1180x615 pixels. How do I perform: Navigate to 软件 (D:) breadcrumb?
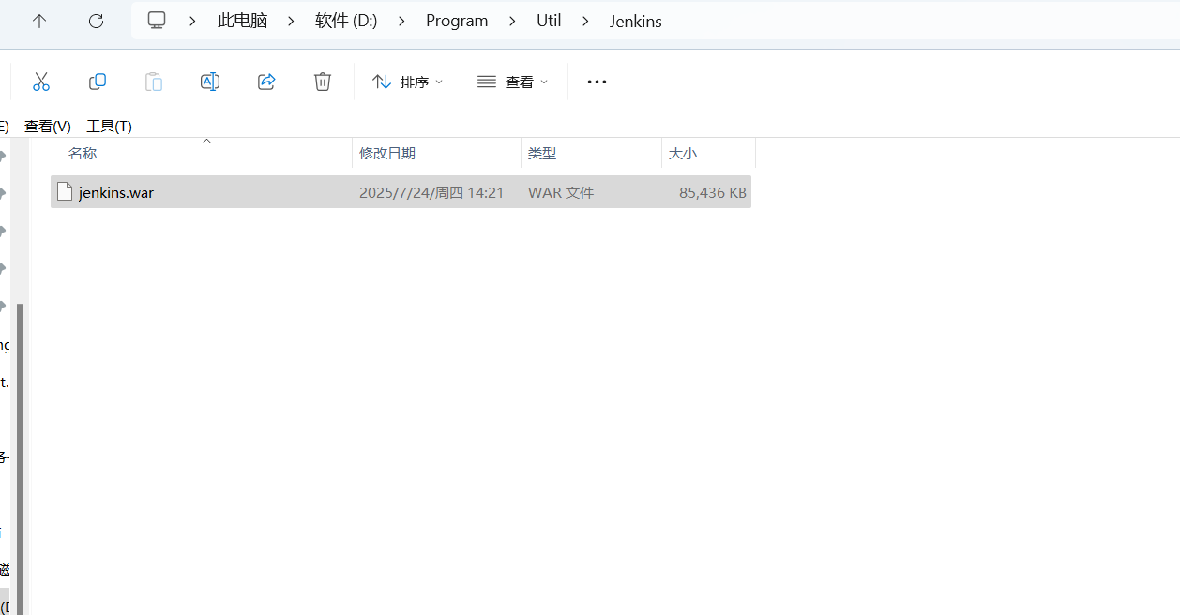pyautogui.click(x=346, y=21)
